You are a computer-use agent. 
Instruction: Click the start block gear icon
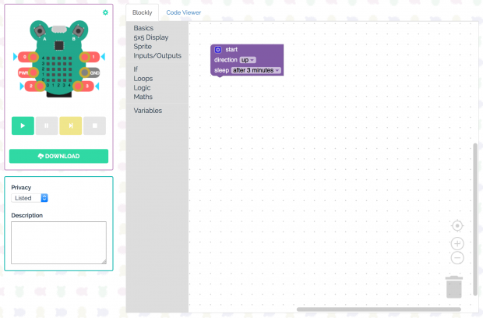tap(218, 49)
